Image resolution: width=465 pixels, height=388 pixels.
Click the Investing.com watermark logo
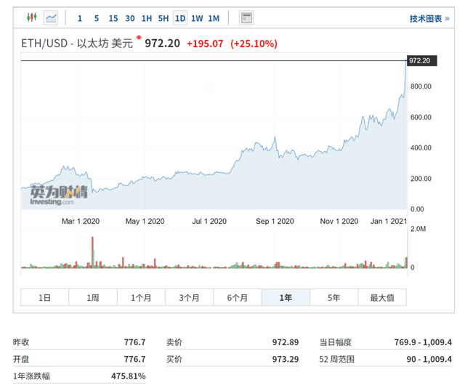pyautogui.click(x=58, y=195)
